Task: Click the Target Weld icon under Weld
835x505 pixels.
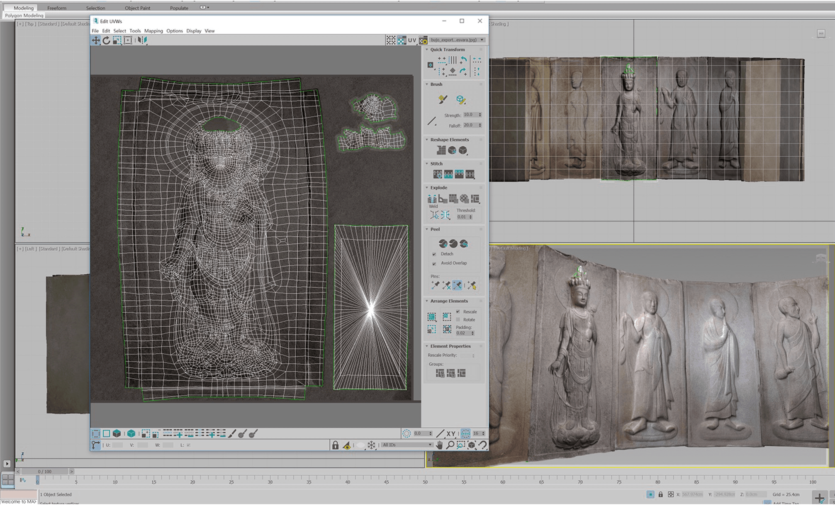Action: (434, 215)
